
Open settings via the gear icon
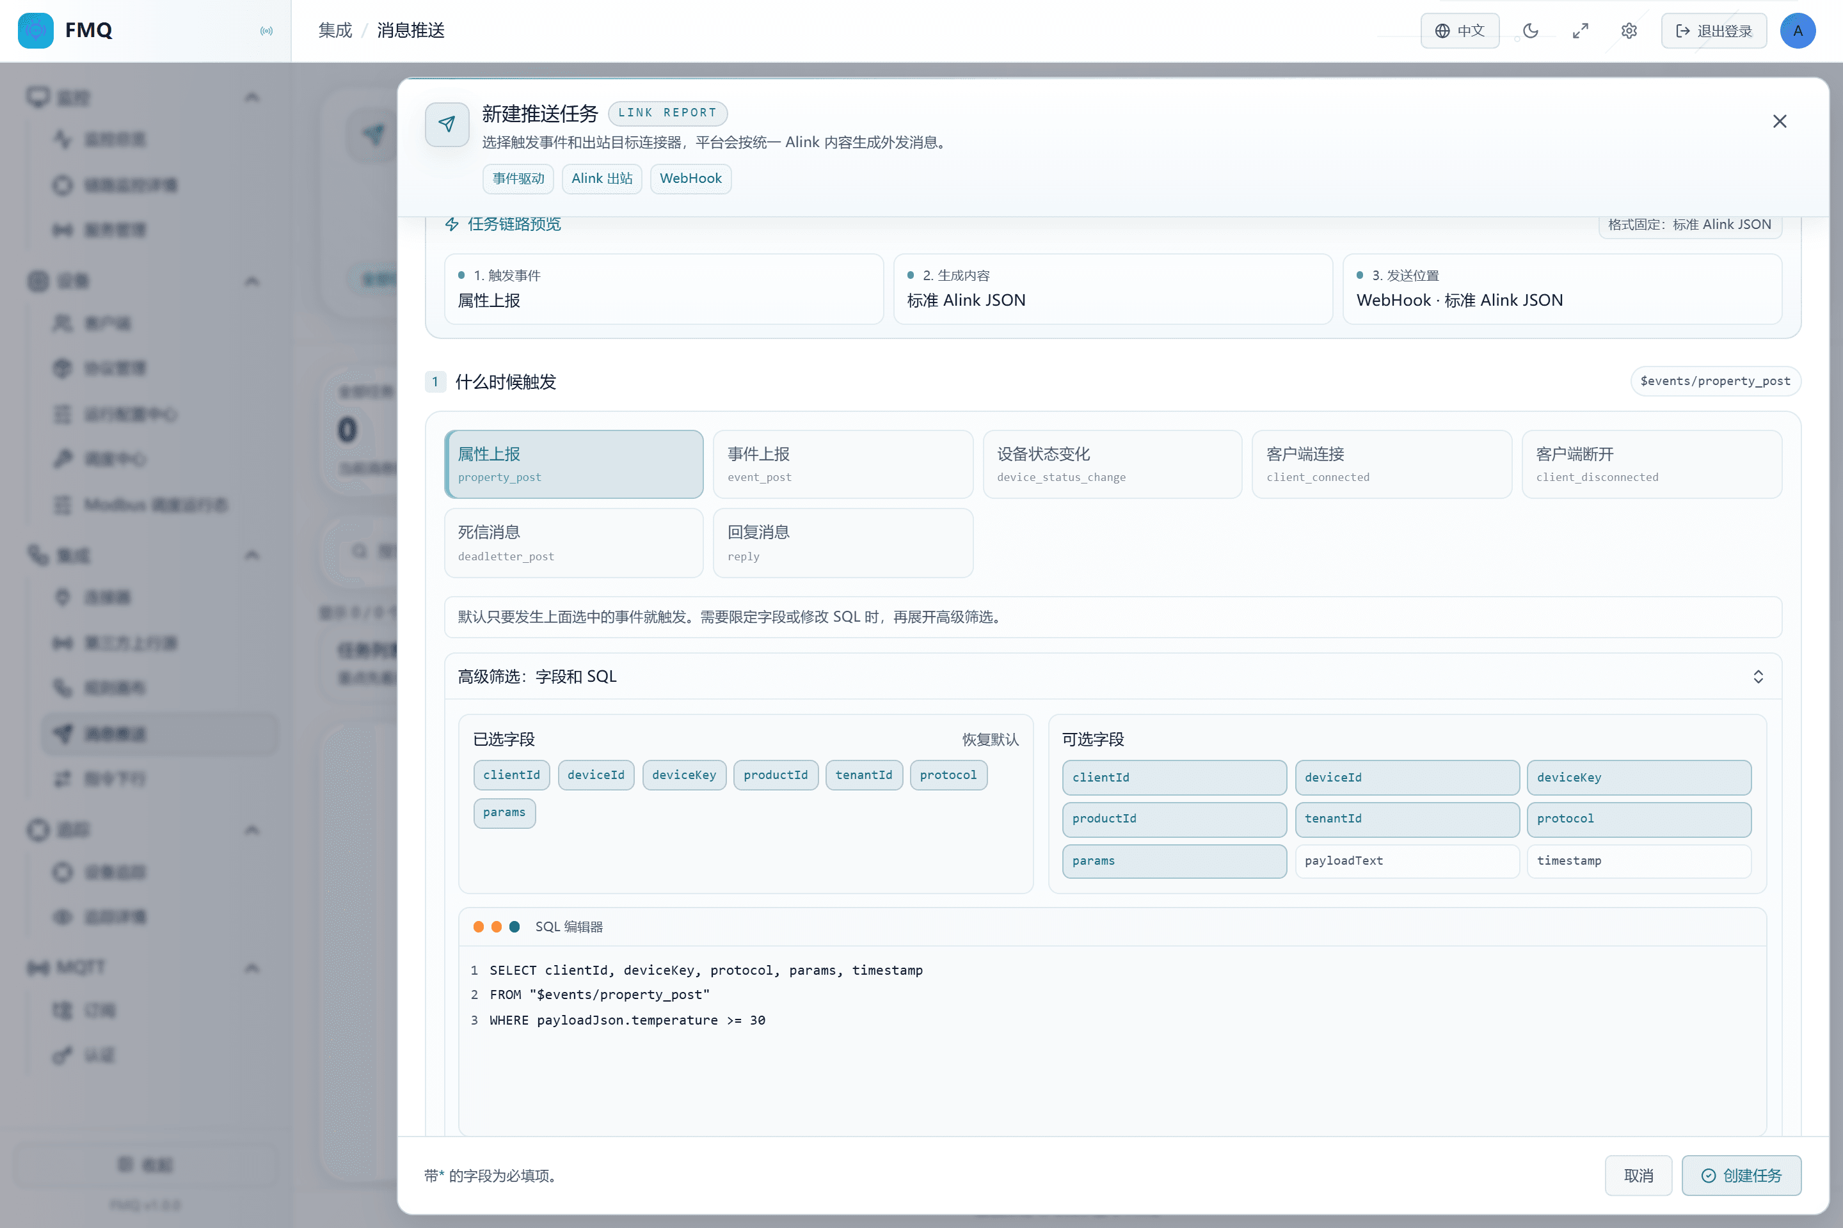pyautogui.click(x=1629, y=31)
